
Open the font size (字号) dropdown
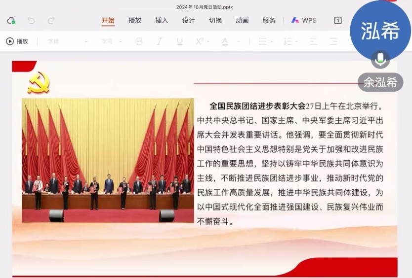click(111, 41)
